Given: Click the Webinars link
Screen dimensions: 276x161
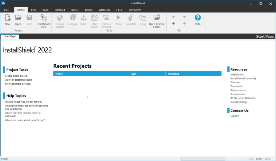Looking at the screenshot, I should (235, 82).
